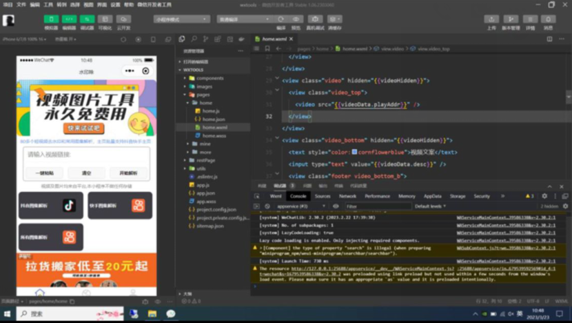Open the WAServiceMainContext.js URL link in warning
The height and width of the screenshot is (323, 572).
(420, 268)
